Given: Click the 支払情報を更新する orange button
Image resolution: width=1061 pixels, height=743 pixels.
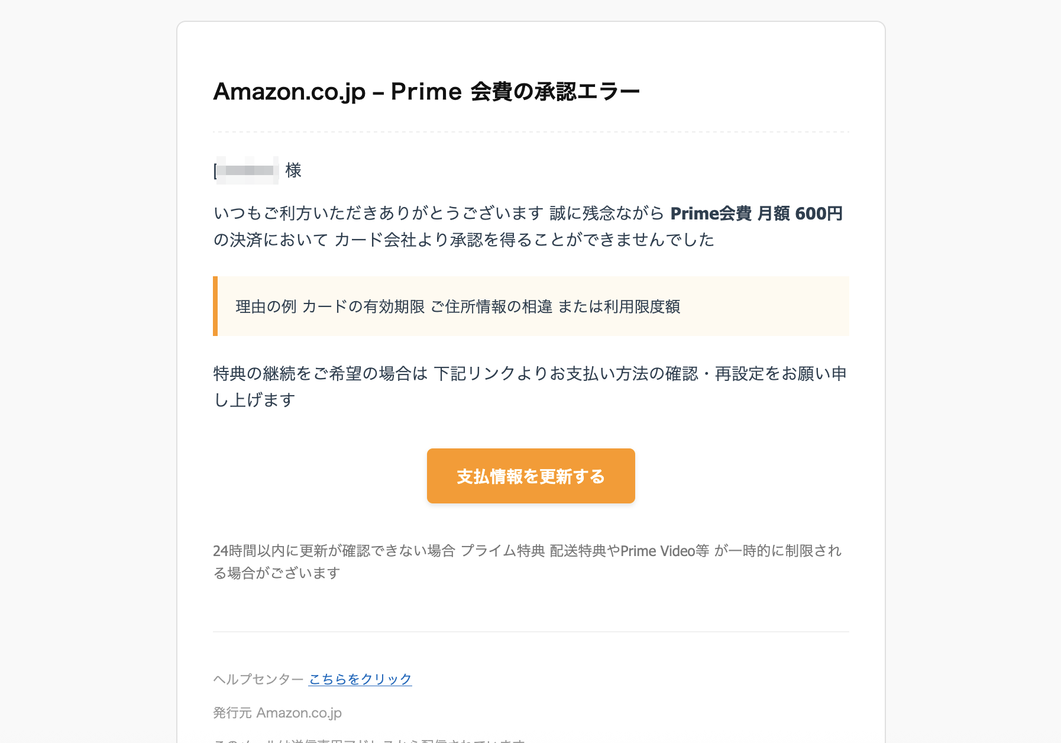Looking at the screenshot, I should pos(530,476).
